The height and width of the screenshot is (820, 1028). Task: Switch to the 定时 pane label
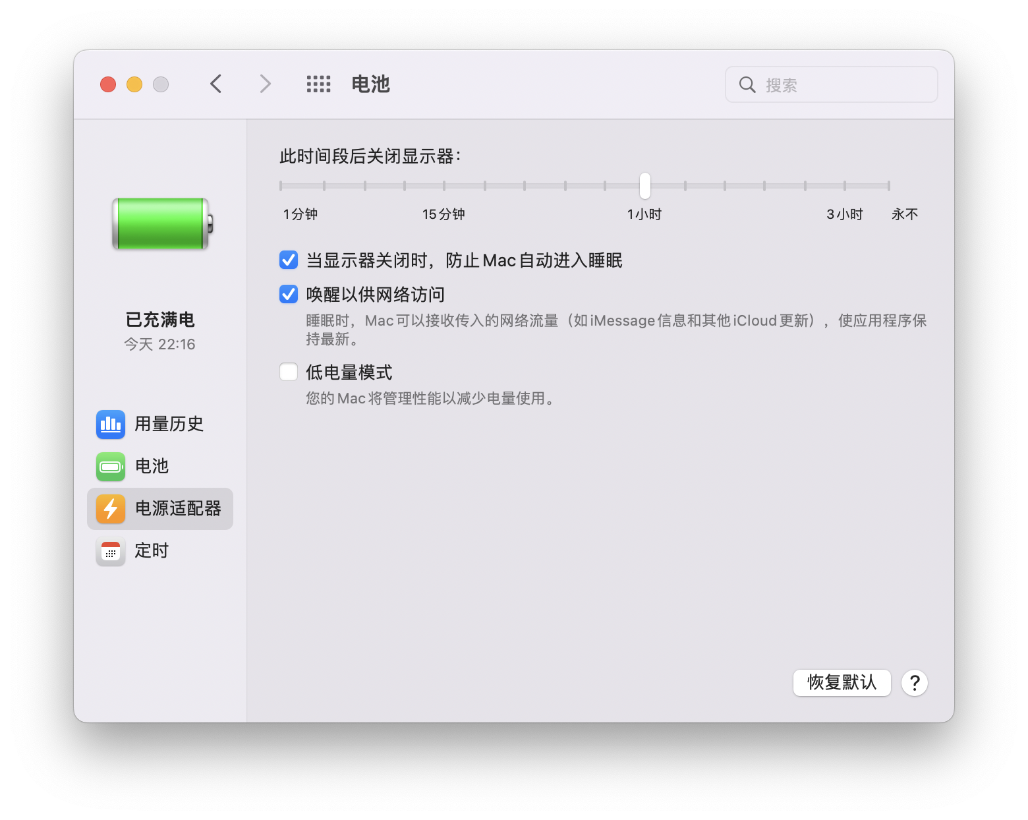(x=152, y=551)
